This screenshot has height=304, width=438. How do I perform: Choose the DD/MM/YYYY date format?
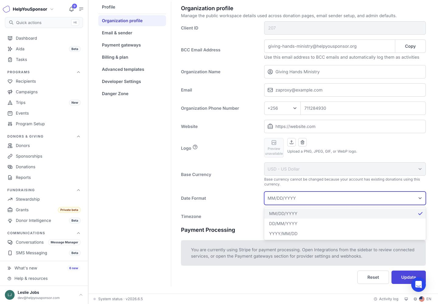(x=345, y=224)
